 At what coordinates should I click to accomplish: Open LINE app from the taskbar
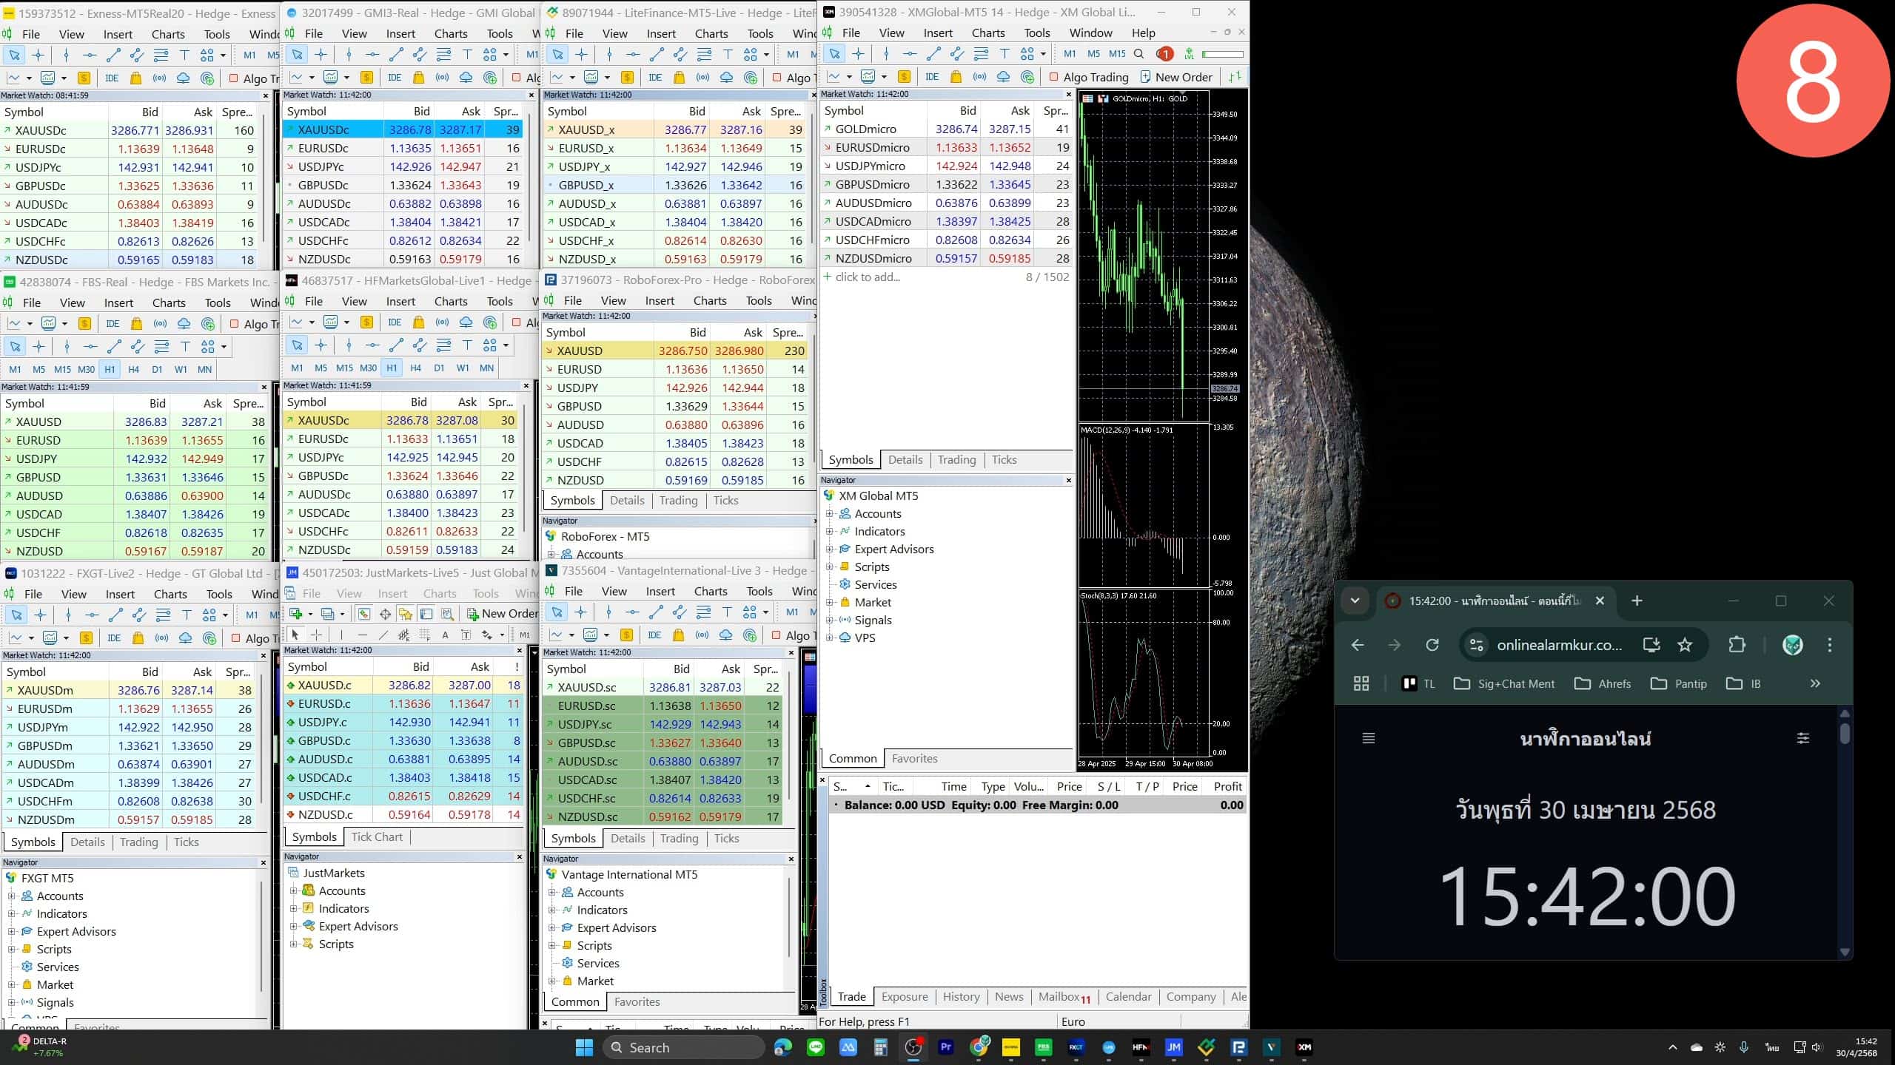pos(816,1047)
